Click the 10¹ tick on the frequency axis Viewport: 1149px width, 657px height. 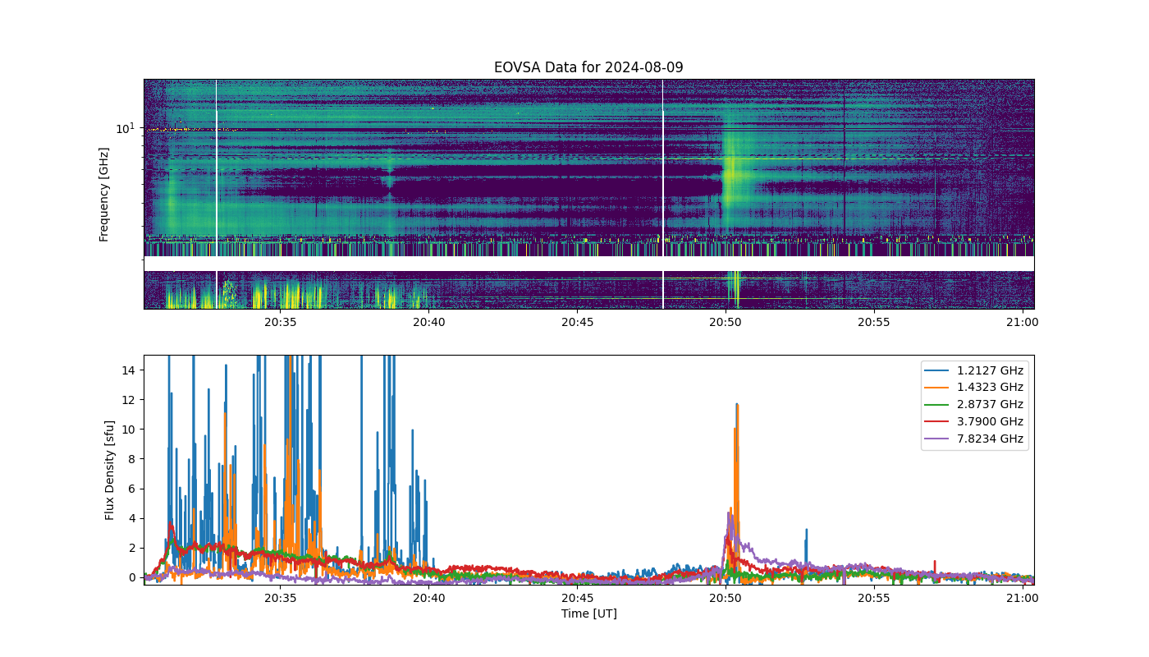(x=125, y=128)
